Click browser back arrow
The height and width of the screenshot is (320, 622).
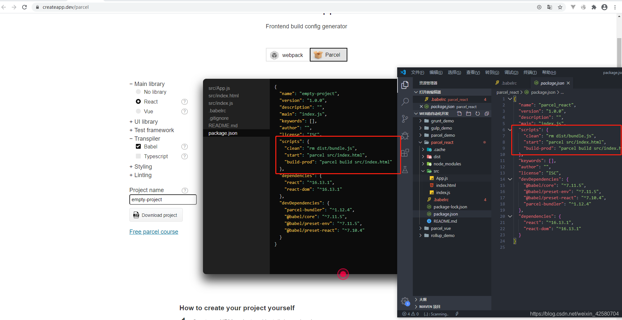click(4, 7)
